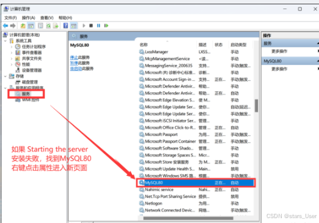Click the 重启动 this service link
The image size is (319, 223).
pyautogui.click(x=76, y=69)
